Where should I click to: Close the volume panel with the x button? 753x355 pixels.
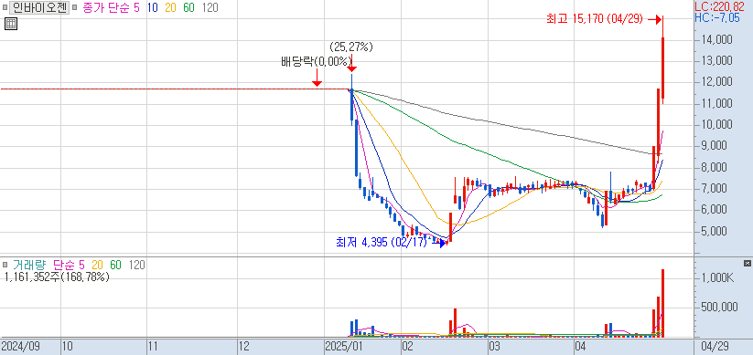(x=747, y=264)
